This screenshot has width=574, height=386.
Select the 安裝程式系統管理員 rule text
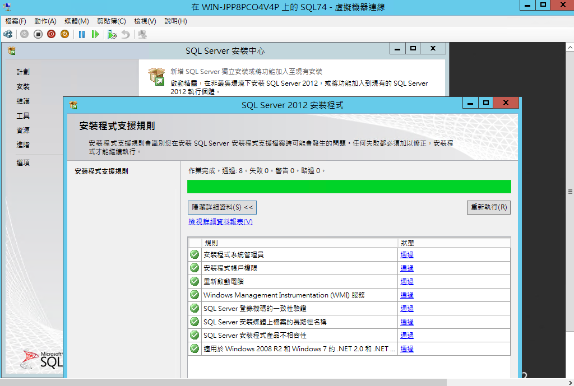(x=234, y=255)
